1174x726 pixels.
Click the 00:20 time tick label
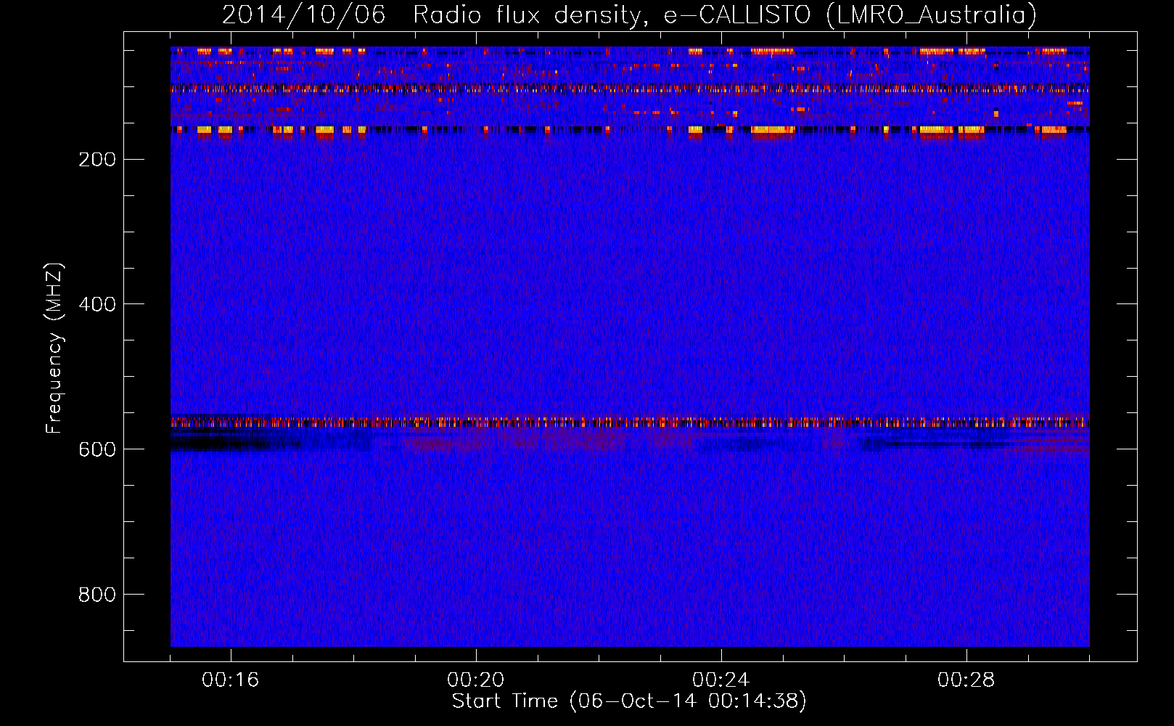point(476,680)
